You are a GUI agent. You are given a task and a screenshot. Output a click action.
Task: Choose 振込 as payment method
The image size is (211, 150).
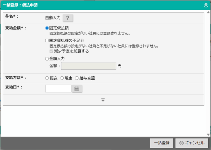pos(47,78)
